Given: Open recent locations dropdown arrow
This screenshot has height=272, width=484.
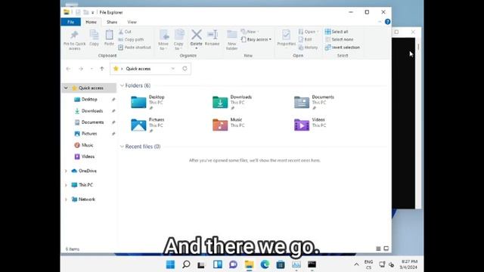Looking at the screenshot, I should 92,69.
